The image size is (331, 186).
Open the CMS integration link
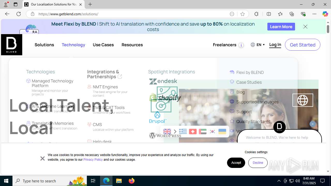click(x=97, y=125)
